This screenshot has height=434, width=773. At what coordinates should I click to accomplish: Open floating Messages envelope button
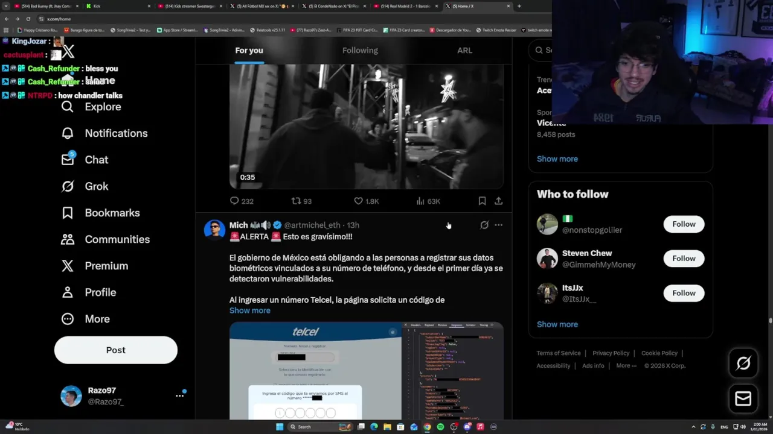743,398
